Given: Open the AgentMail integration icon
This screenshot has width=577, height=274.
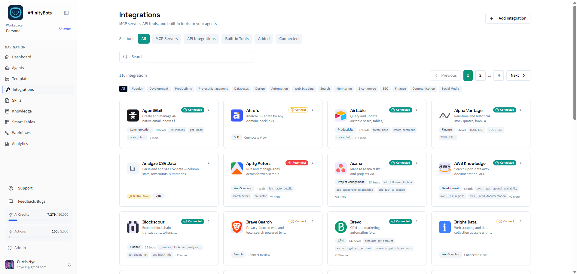Looking at the screenshot, I should [133, 115].
